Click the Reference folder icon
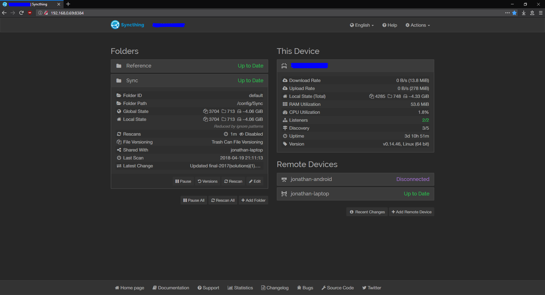The width and height of the screenshot is (545, 295). (x=119, y=66)
